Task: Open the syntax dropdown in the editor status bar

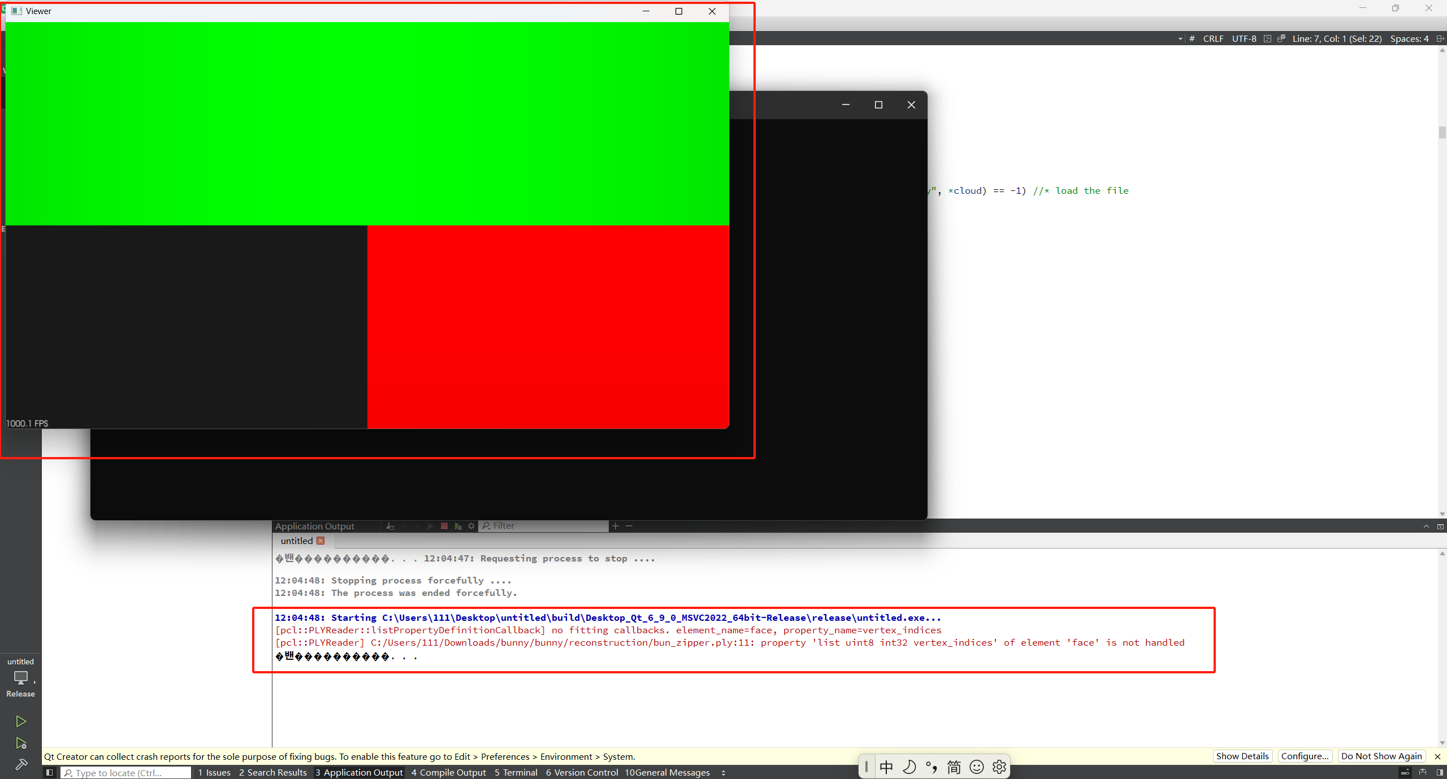Action: [x=1179, y=38]
